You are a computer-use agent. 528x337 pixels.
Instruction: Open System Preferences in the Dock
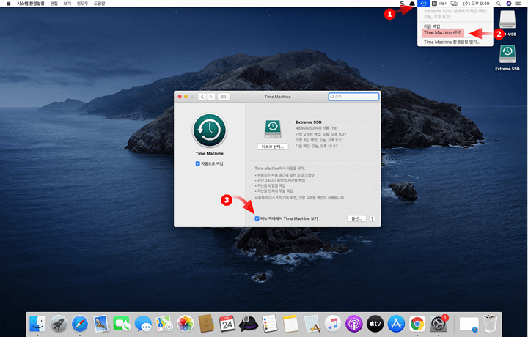pos(439,324)
